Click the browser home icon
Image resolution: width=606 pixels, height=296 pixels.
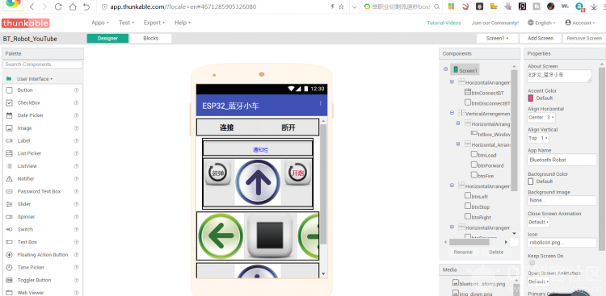[73, 6]
